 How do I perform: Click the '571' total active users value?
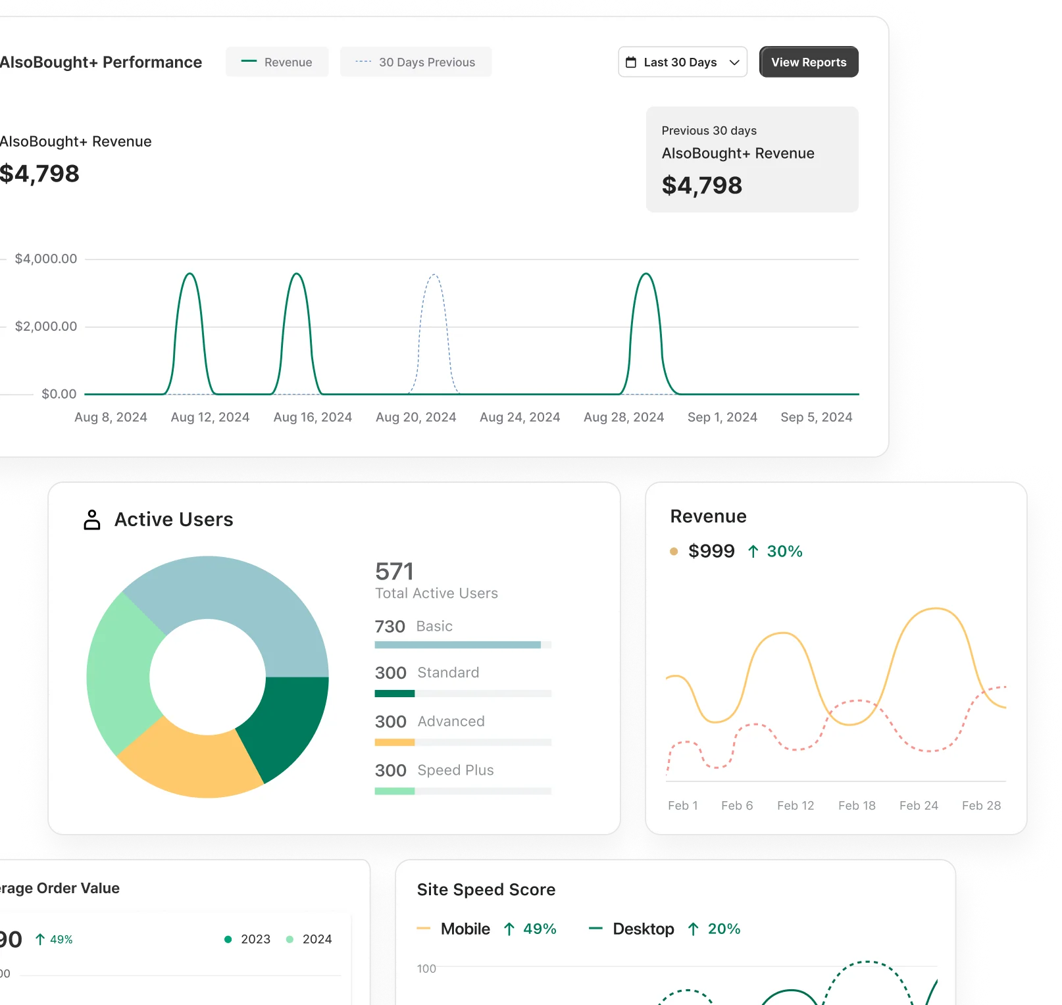(394, 571)
